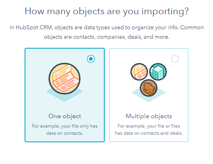Click the green building company icon
This screenshot has width=213, height=164.
pyautogui.click(x=158, y=72)
